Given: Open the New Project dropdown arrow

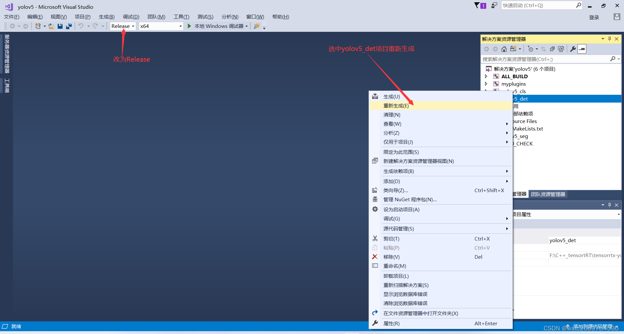Looking at the screenshot, I should (45, 26).
